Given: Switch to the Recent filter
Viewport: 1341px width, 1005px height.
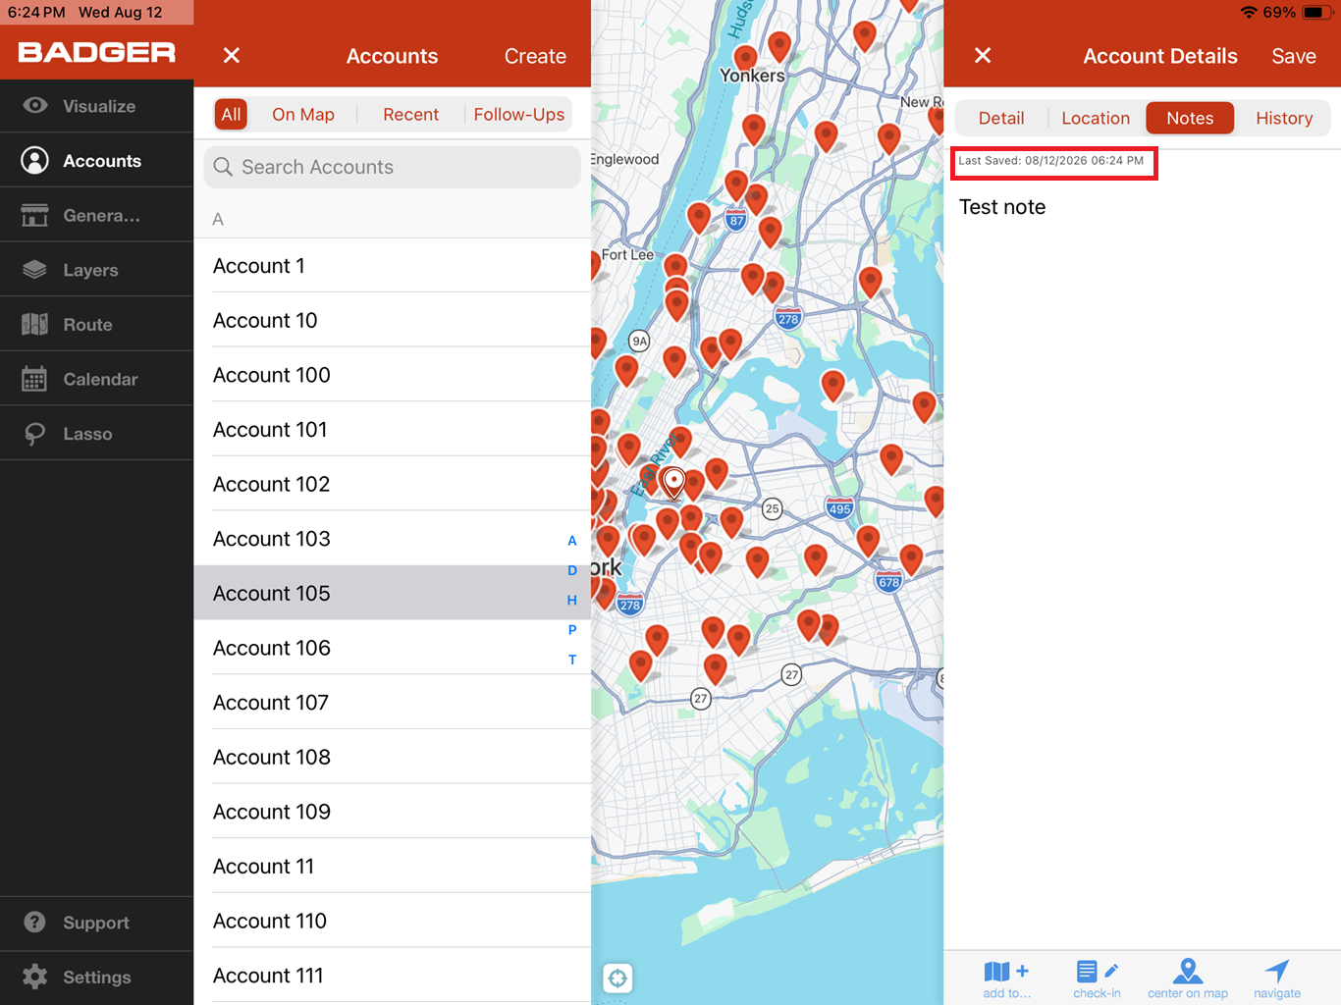Looking at the screenshot, I should tap(410, 114).
